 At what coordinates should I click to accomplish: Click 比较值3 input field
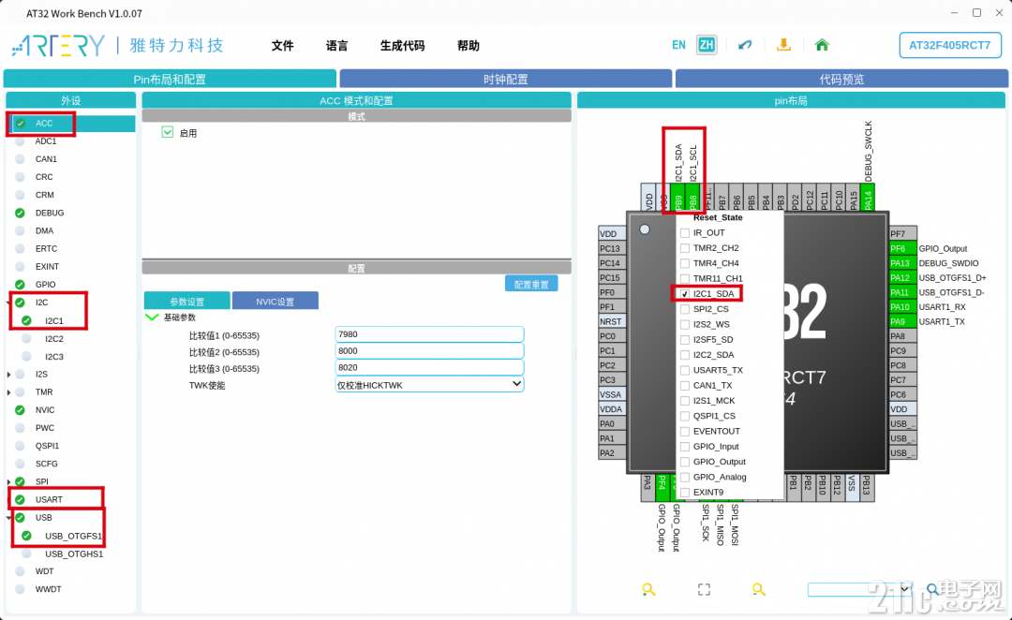429,368
